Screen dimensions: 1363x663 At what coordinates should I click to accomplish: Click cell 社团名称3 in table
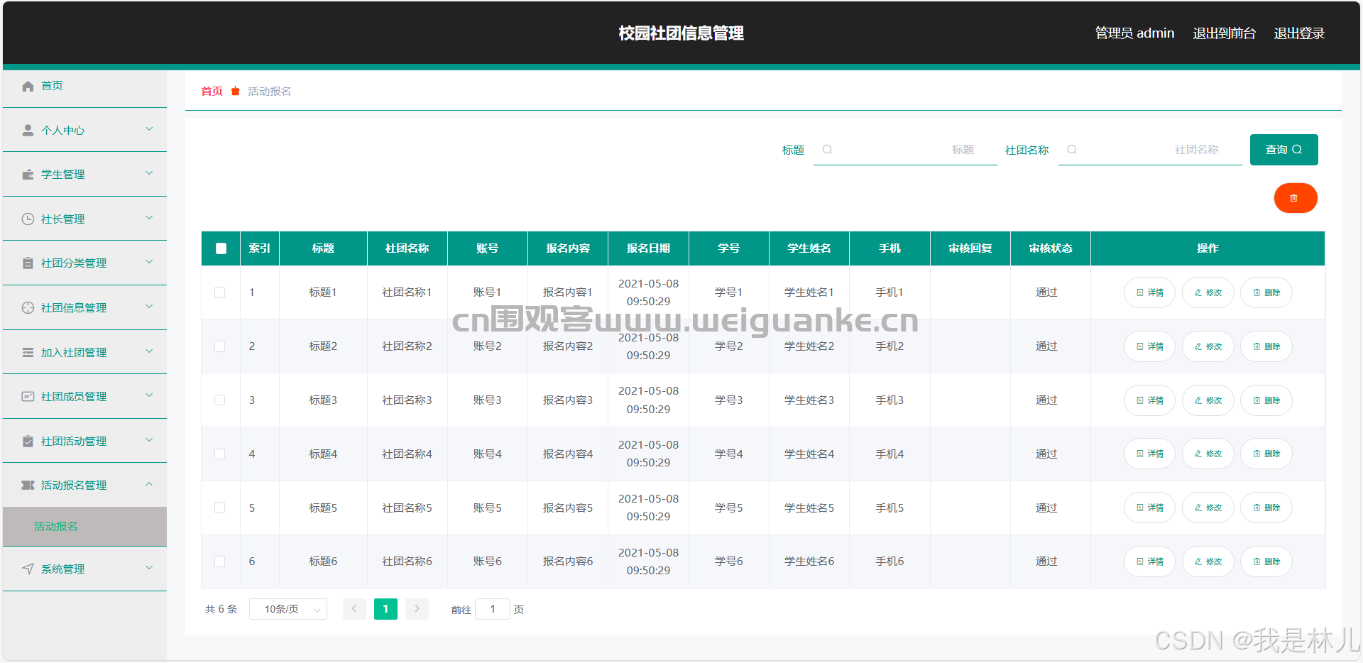click(407, 400)
